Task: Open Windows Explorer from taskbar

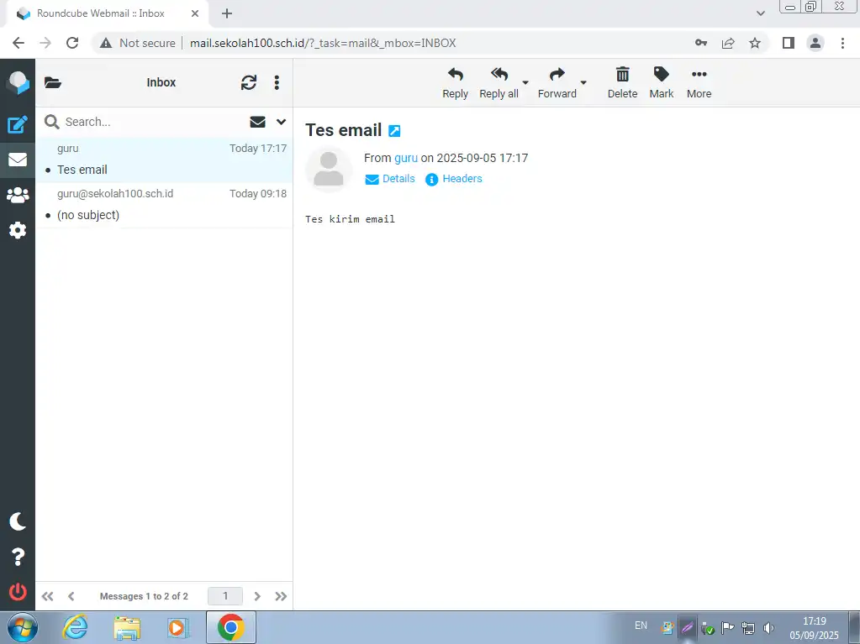Action: [x=127, y=627]
